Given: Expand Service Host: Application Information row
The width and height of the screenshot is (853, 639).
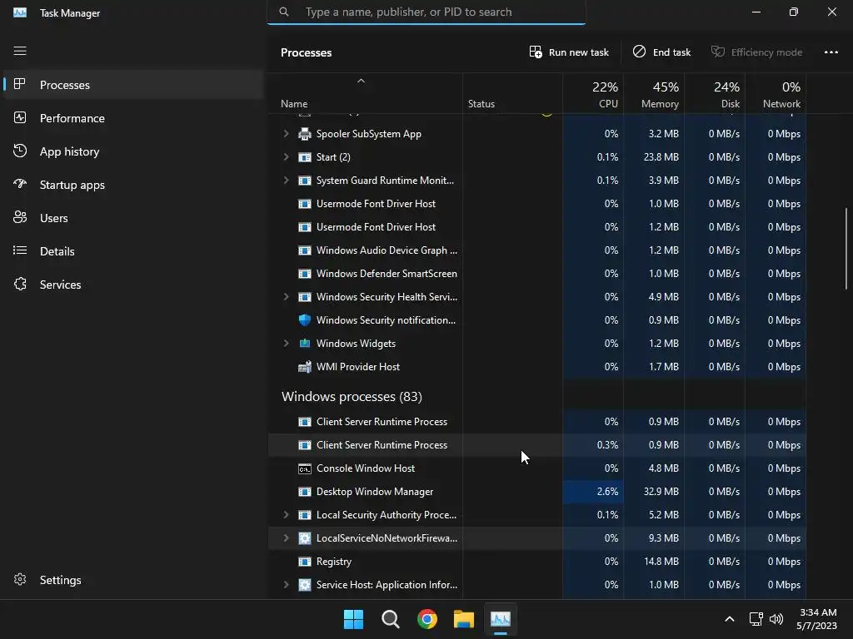Looking at the screenshot, I should pyautogui.click(x=287, y=585).
